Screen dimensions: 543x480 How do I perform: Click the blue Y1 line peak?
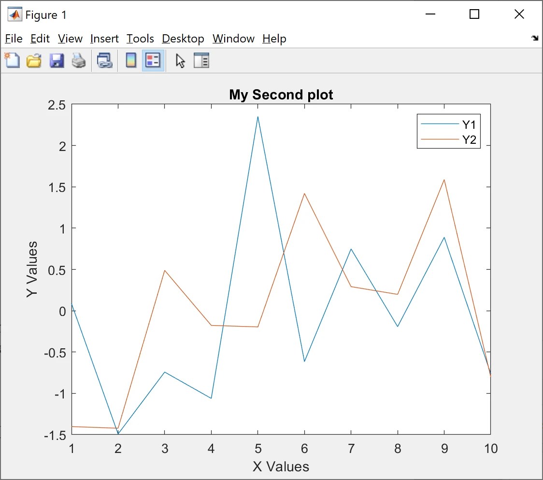click(x=258, y=117)
